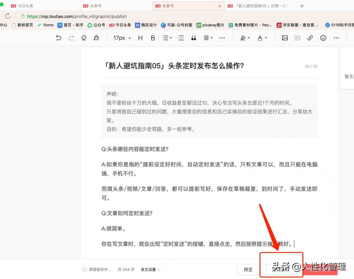Open the flomo bookmark
The width and height of the screenshot is (354, 279).
click(46, 25)
